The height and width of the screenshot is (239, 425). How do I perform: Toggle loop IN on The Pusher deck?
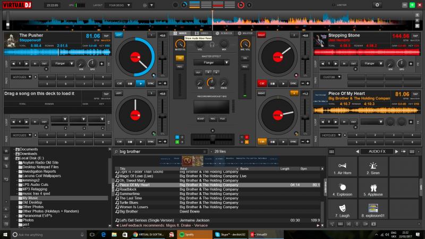click(35, 64)
